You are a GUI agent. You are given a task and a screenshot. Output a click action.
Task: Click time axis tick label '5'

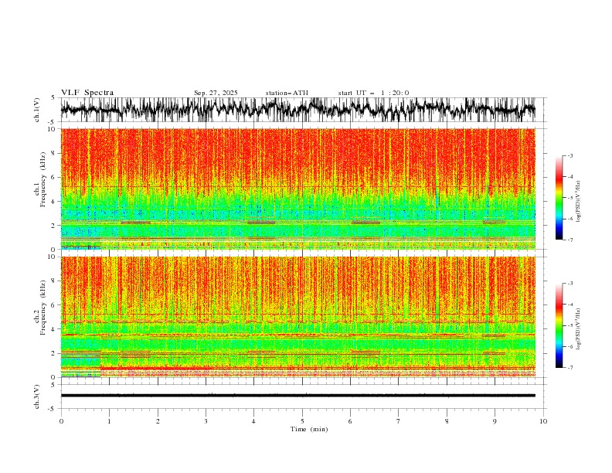[302, 421]
